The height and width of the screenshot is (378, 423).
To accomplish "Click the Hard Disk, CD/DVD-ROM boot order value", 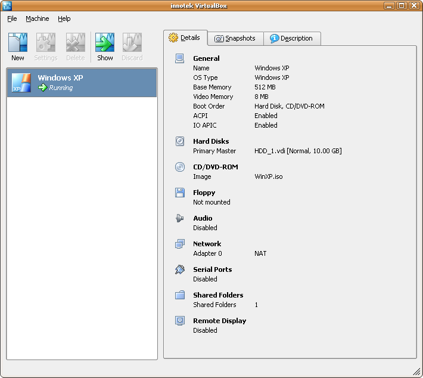I will [290, 106].
